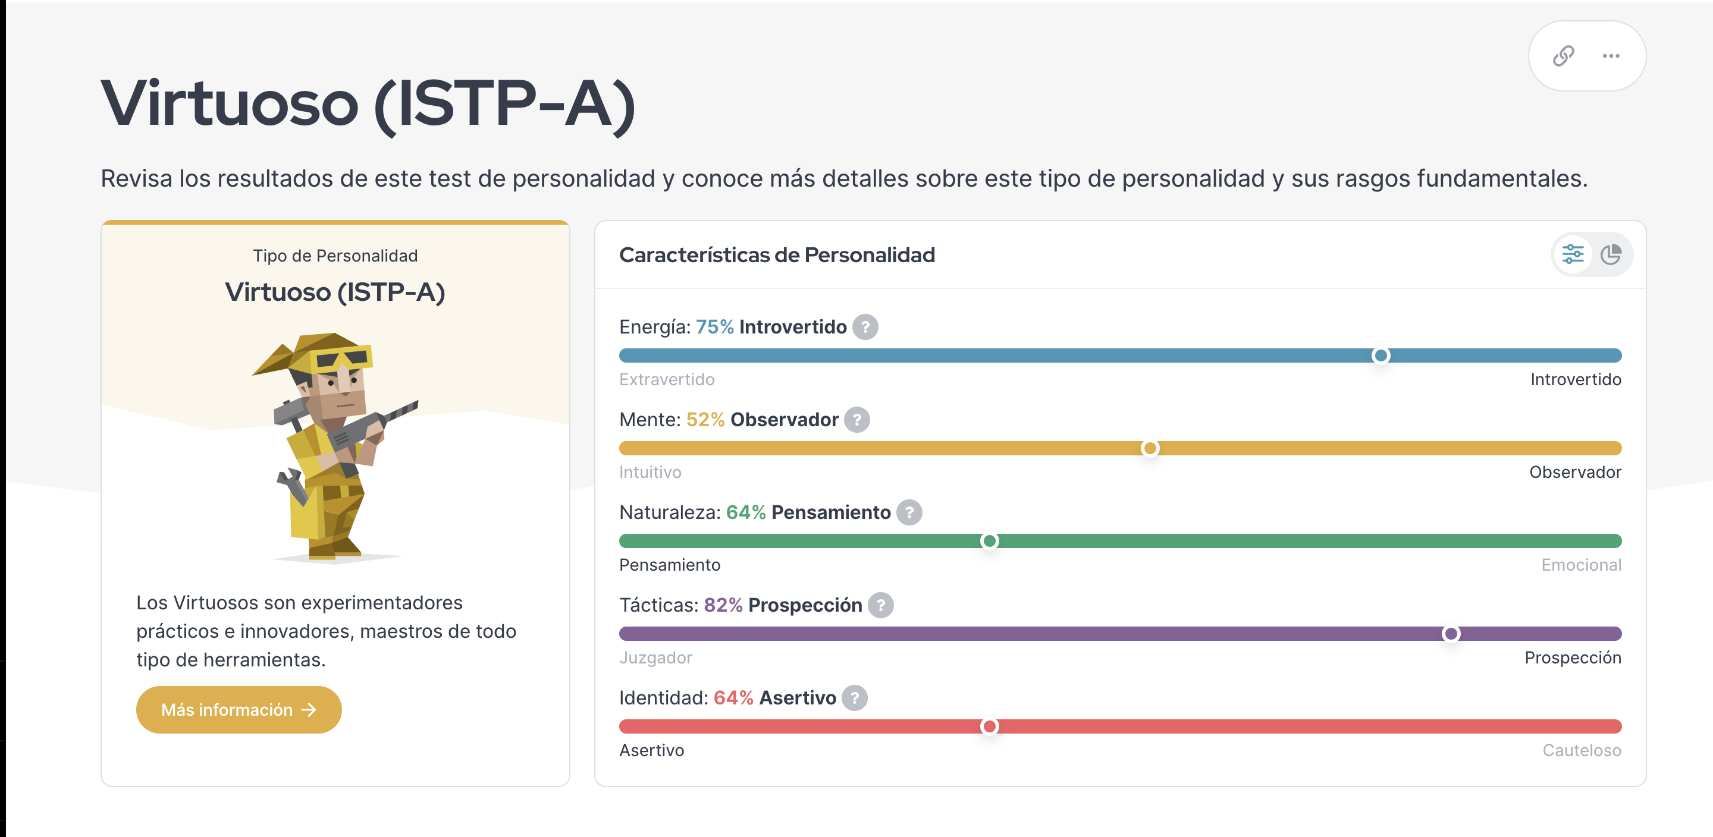1713x837 pixels.
Task: Click the Virtuoso character illustration
Action: 336,448
